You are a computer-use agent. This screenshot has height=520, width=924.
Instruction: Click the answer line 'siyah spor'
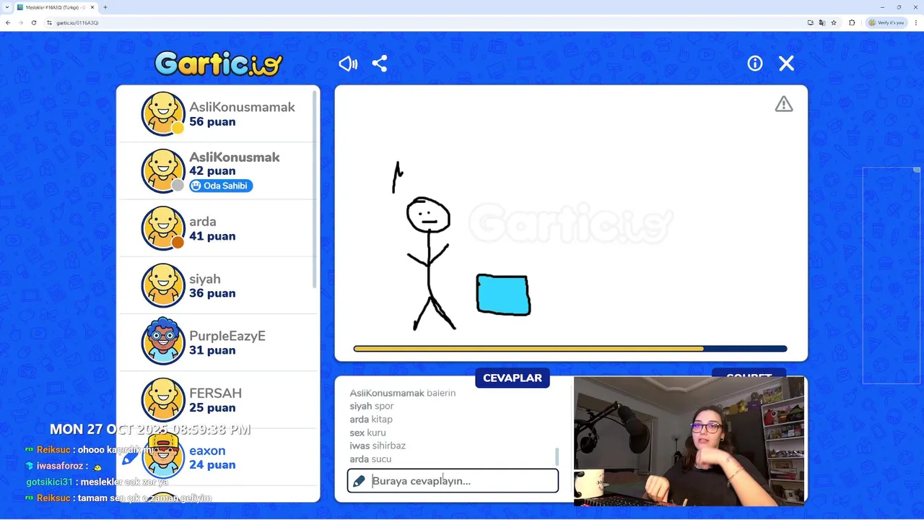tap(372, 406)
